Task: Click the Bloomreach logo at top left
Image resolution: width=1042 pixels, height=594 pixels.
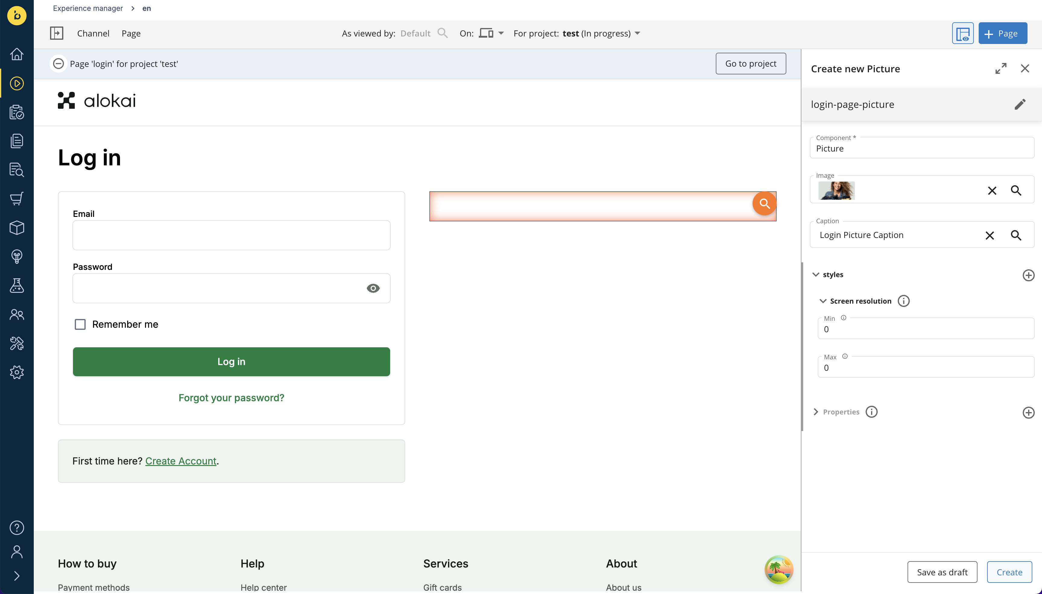Action: coord(17,15)
